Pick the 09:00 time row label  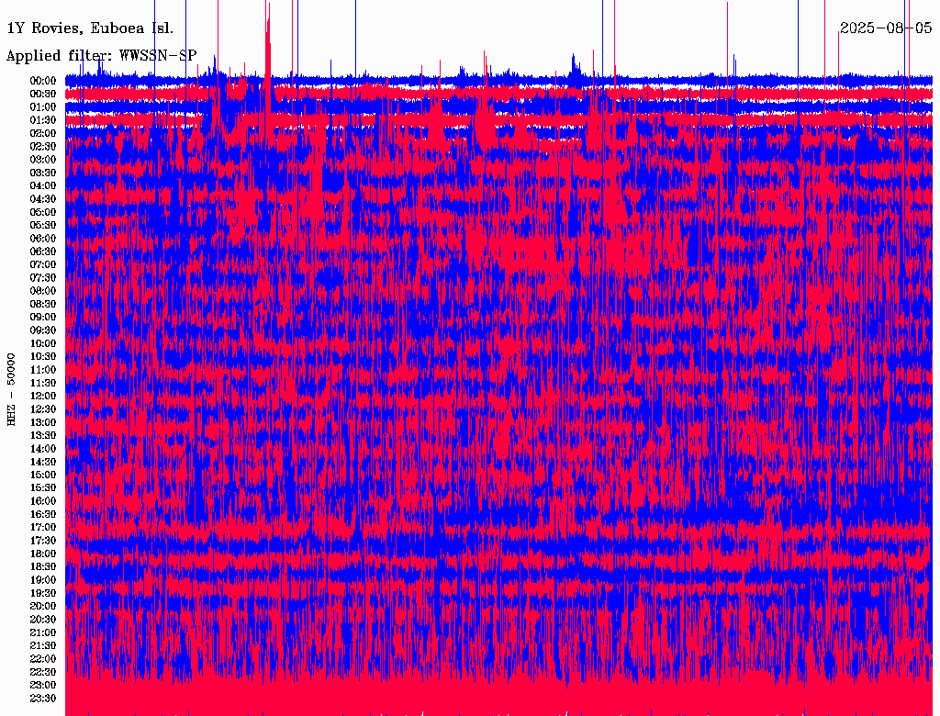pos(42,318)
